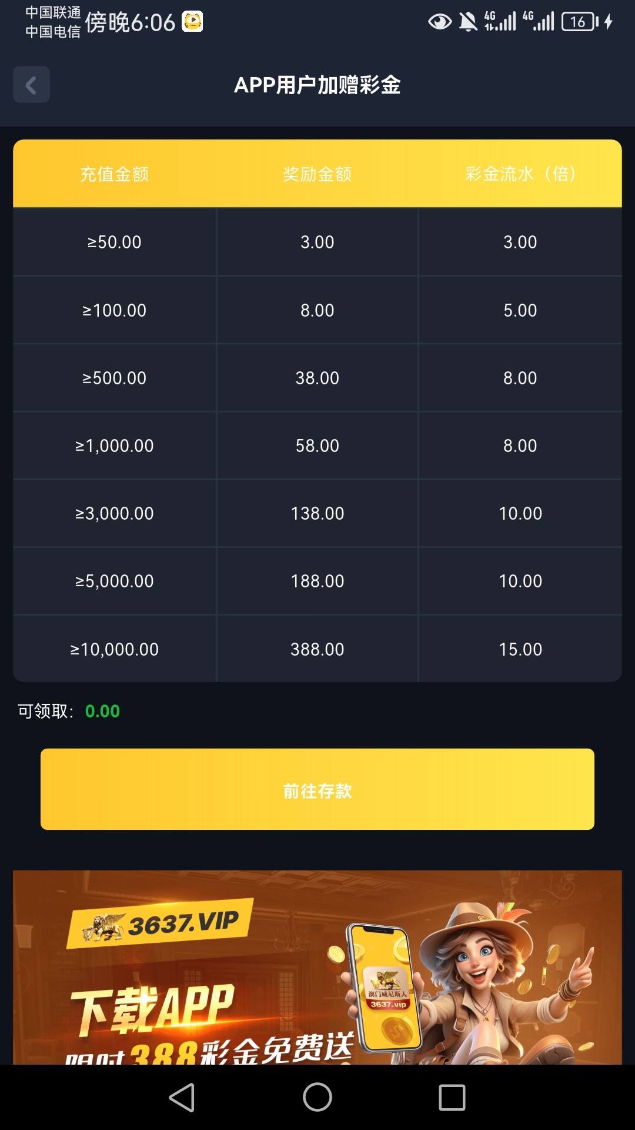Select the ≥10,000.00 recharge tier

pyautogui.click(x=115, y=649)
